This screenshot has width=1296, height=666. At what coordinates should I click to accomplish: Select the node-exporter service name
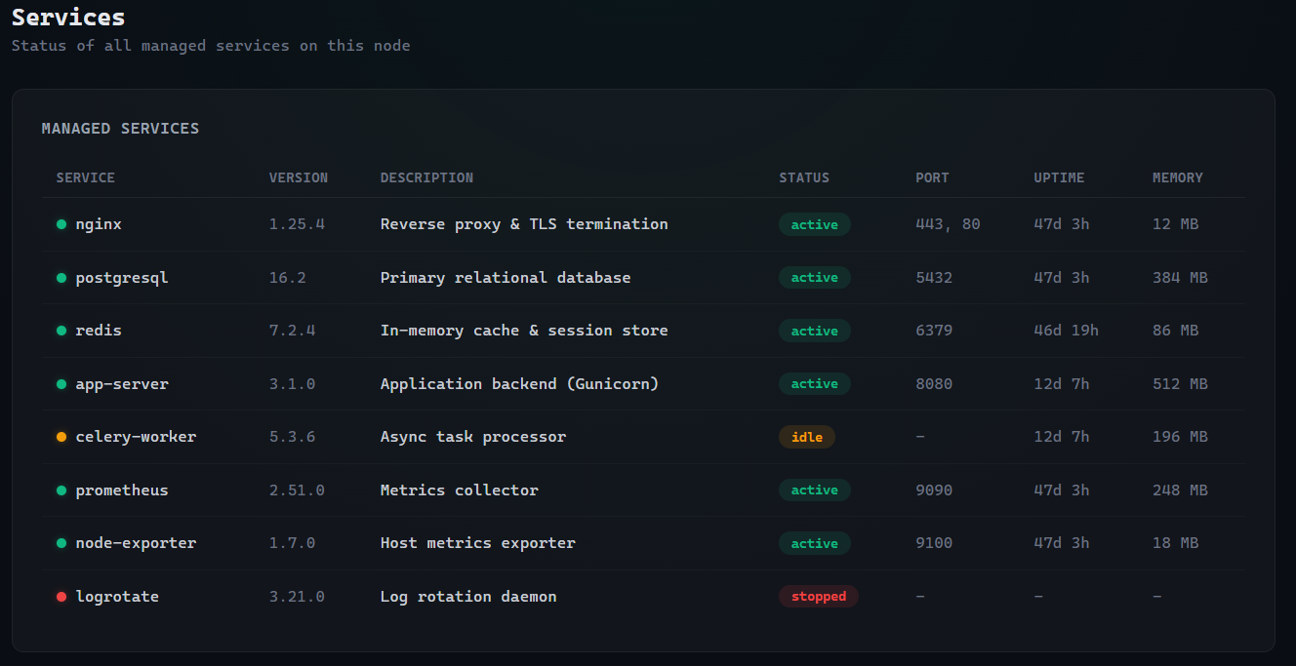pyautogui.click(x=136, y=543)
